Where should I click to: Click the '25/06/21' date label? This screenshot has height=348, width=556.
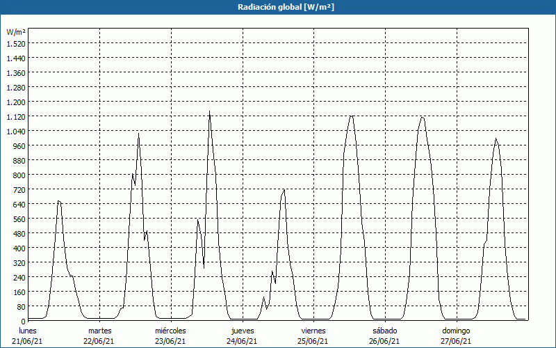click(x=313, y=341)
